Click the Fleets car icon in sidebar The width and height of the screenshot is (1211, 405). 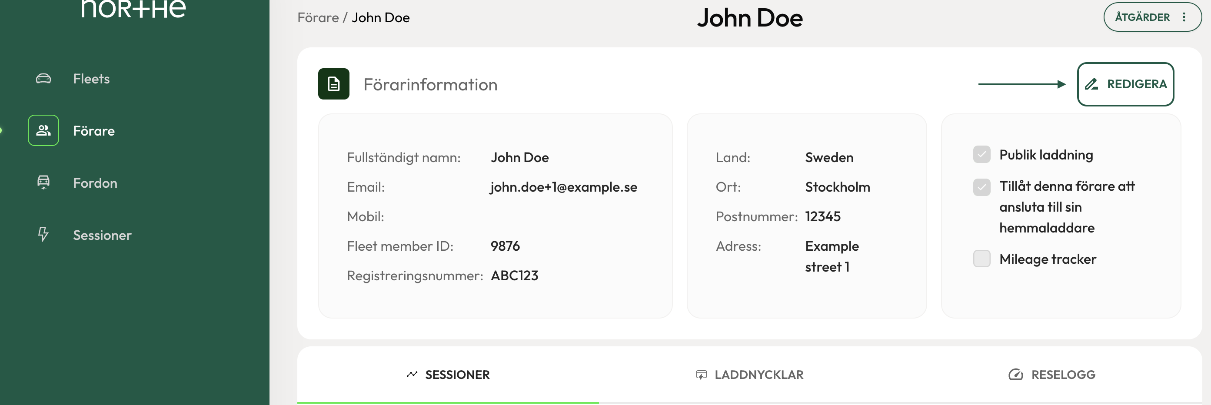pyautogui.click(x=43, y=79)
